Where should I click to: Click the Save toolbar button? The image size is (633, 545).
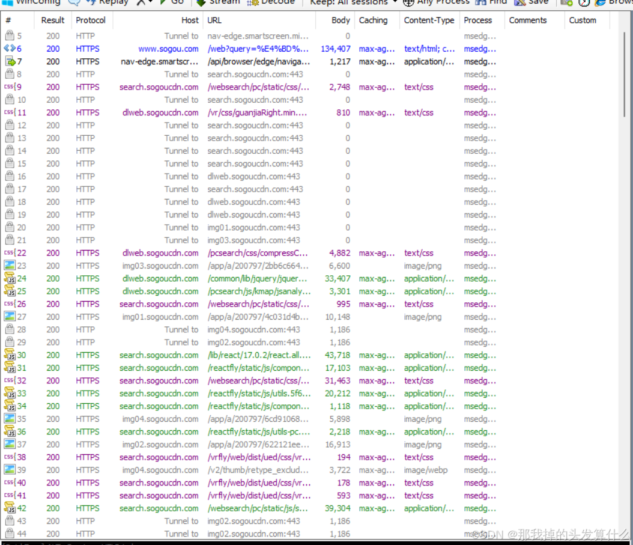pyautogui.click(x=532, y=2)
